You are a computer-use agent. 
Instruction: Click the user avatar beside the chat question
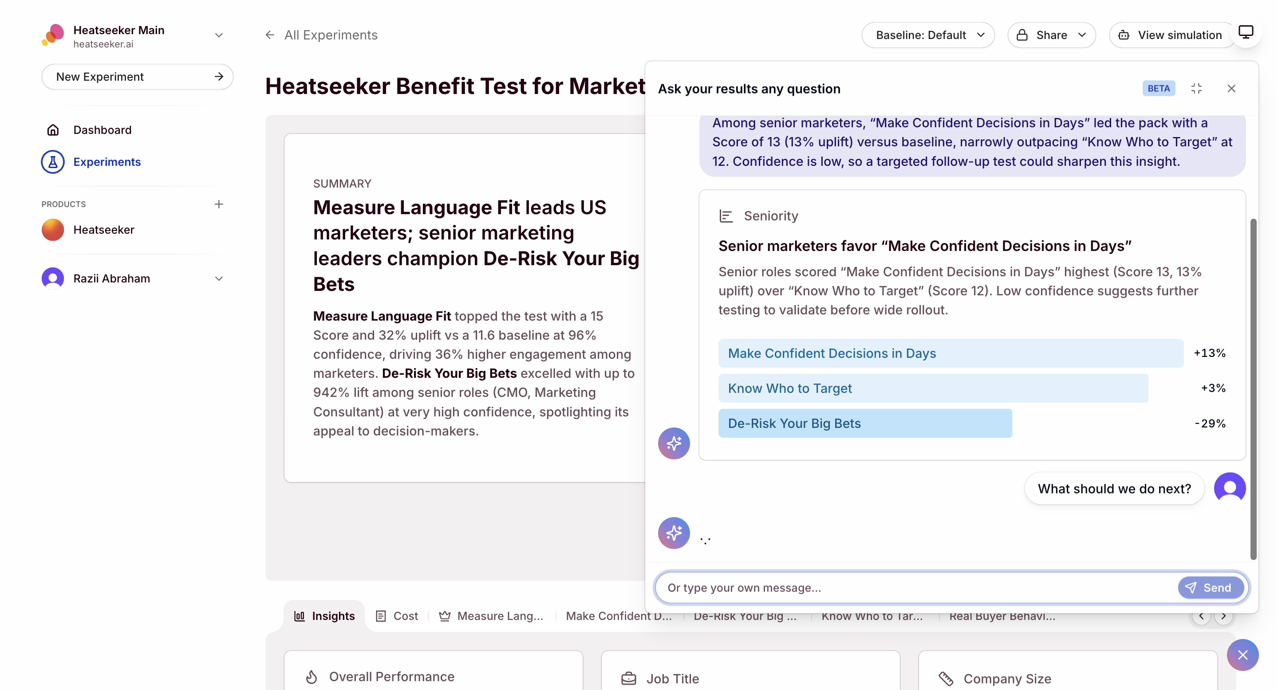pyautogui.click(x=1229, y=488)
